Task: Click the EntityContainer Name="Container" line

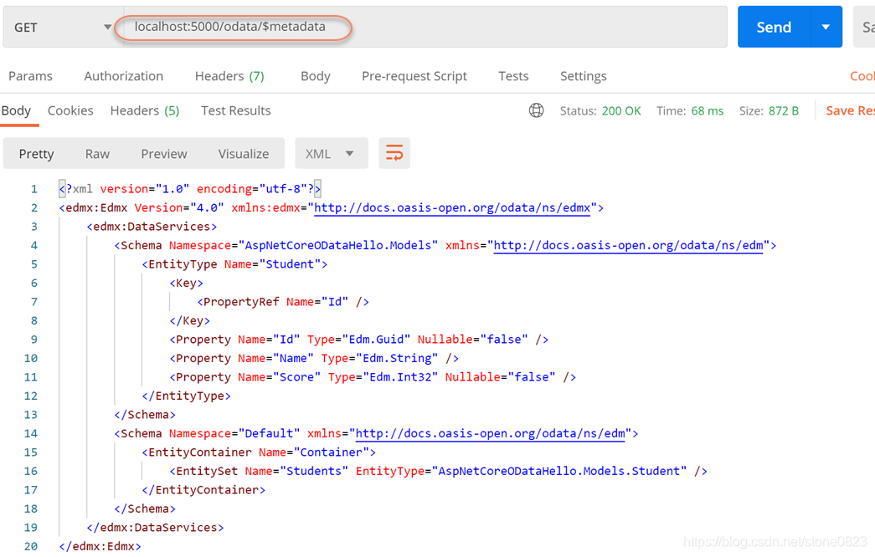Action: 259,452
